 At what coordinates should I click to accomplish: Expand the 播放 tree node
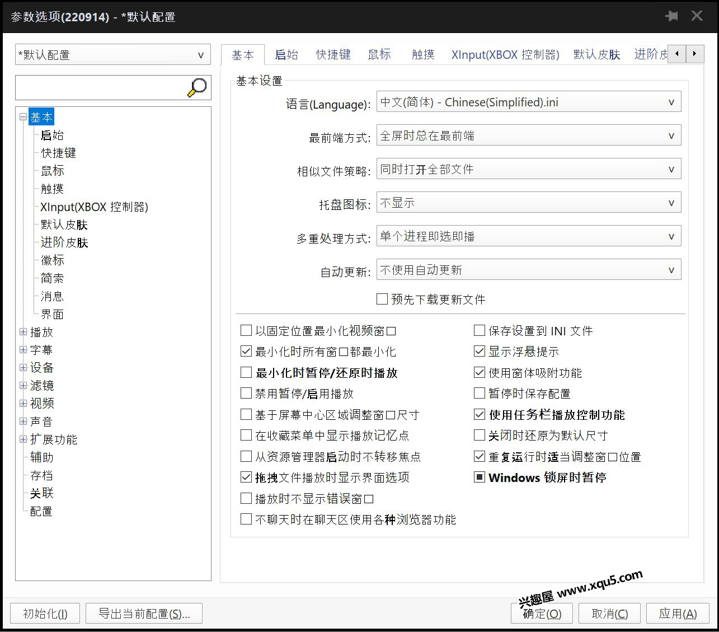(x=23, y=332)
